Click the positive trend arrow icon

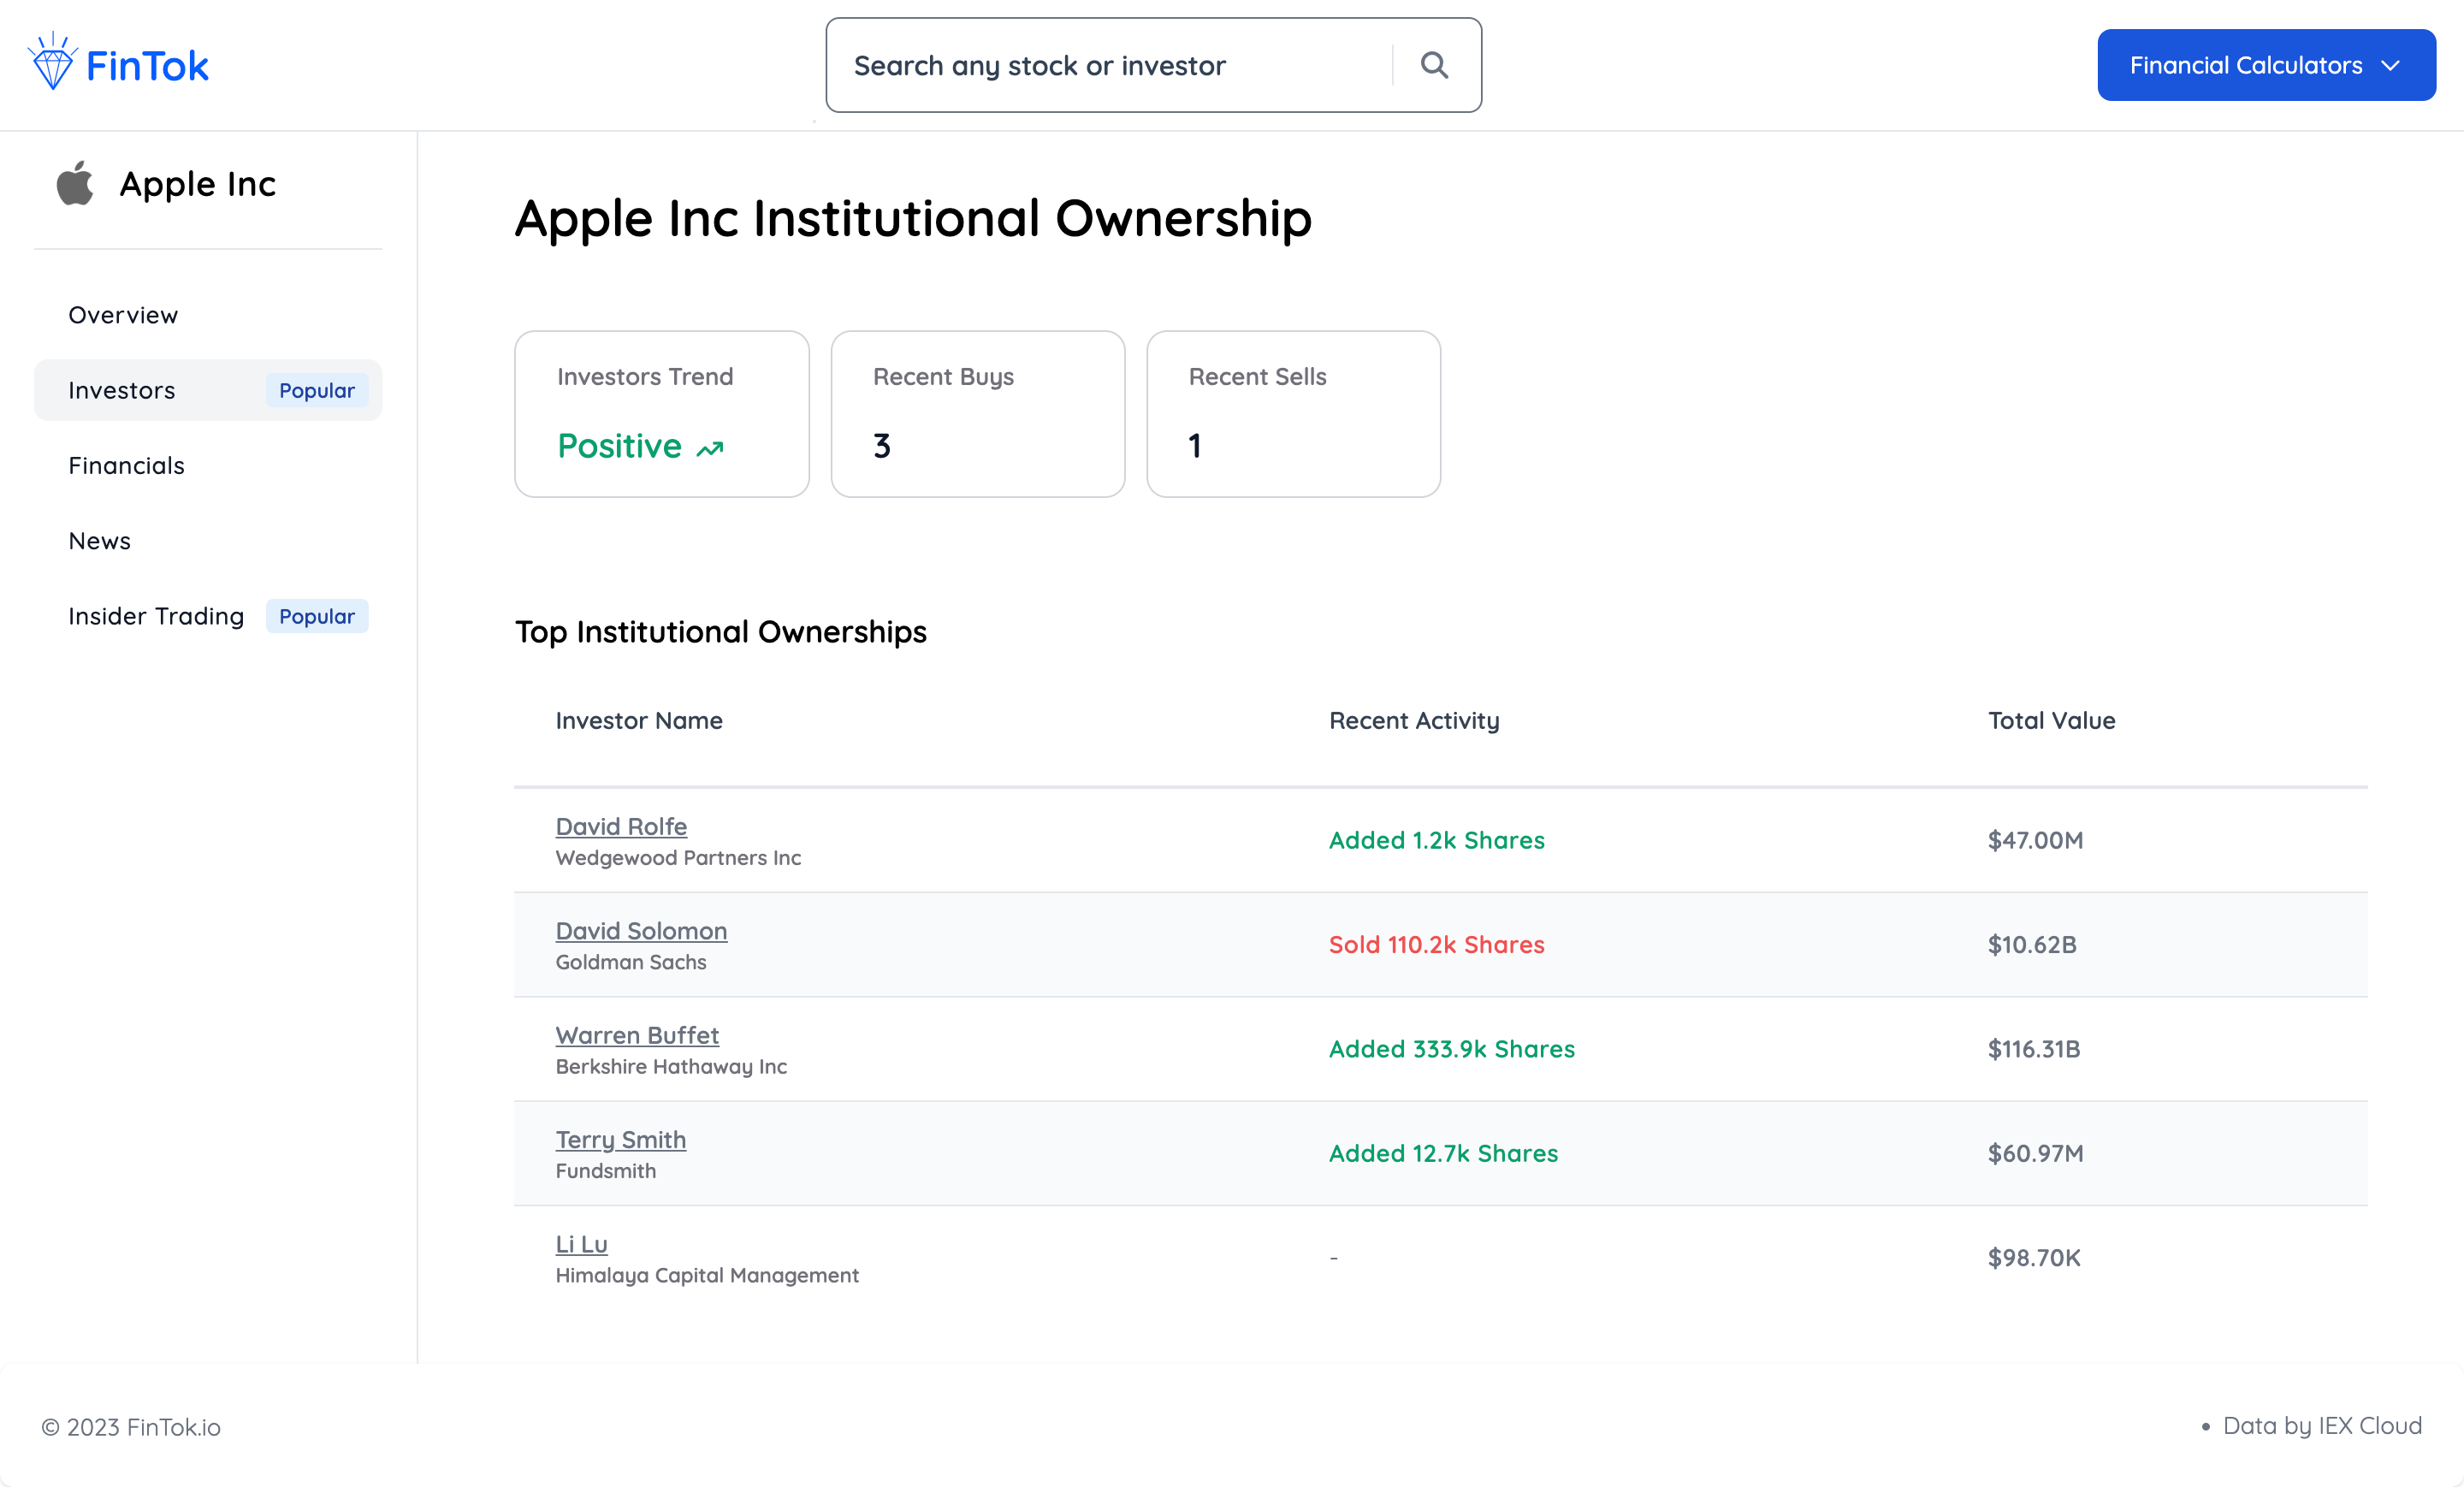(710, 449)
